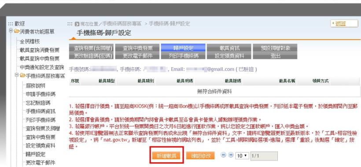Screen dimensions: 361x167
Task: Open the 載具資訊 tab
Action: click(x=229, y=48)
